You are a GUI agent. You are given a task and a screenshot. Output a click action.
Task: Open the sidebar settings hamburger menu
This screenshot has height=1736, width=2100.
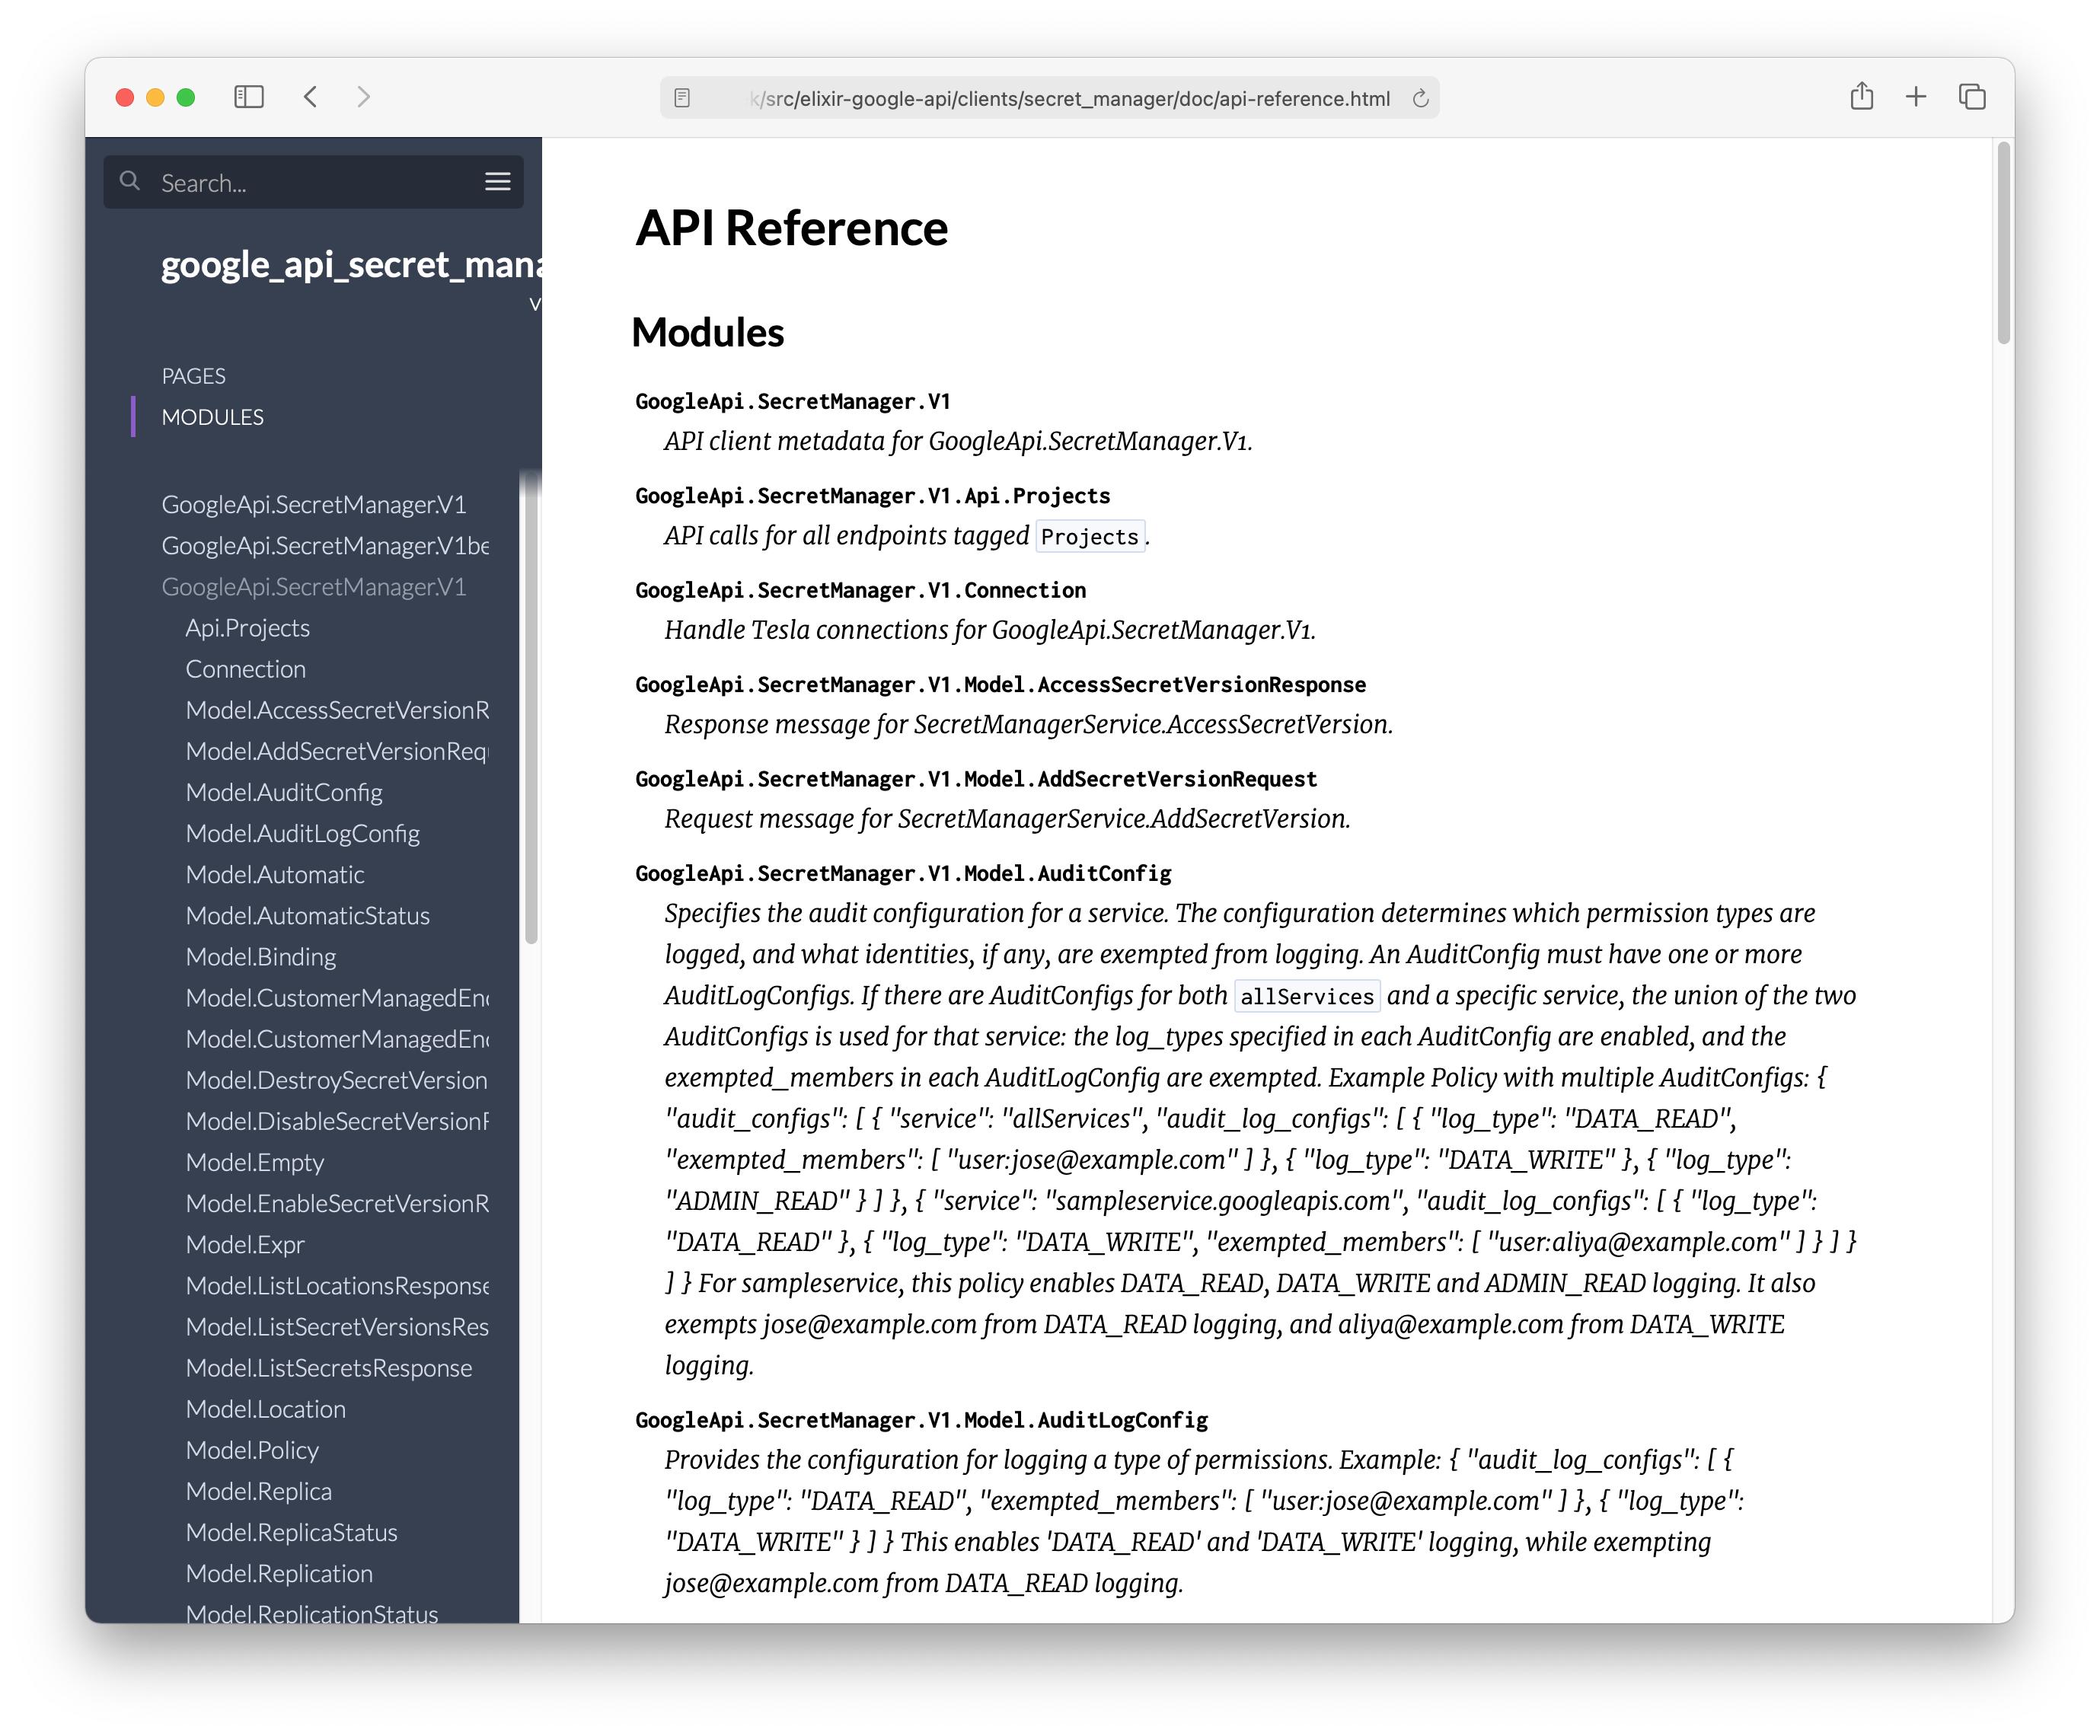pyautogui.click(x=497, y=182)
